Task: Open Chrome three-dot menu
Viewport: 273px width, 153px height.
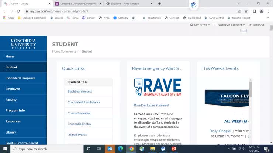Action: 268,11
